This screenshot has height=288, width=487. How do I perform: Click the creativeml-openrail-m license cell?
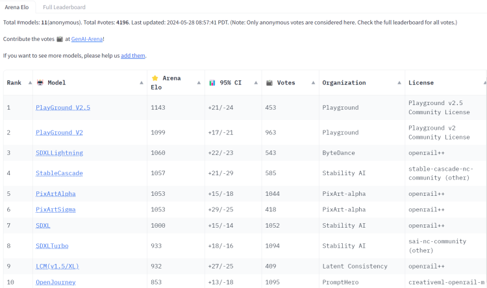(x=446, y=282)
